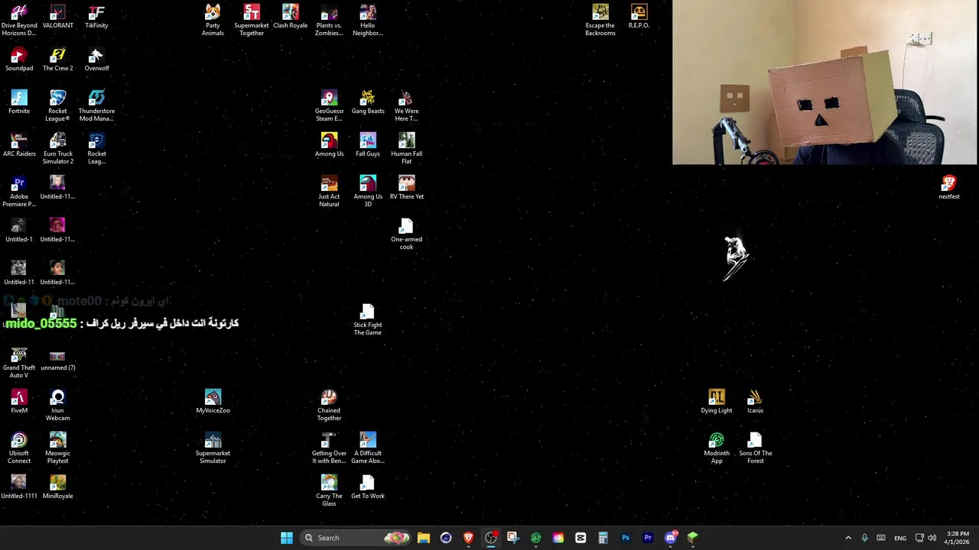This screenshot has width=979, height=550.
Task: Select the ARC Raiders shortcut
Action: [x=19, y=145]
